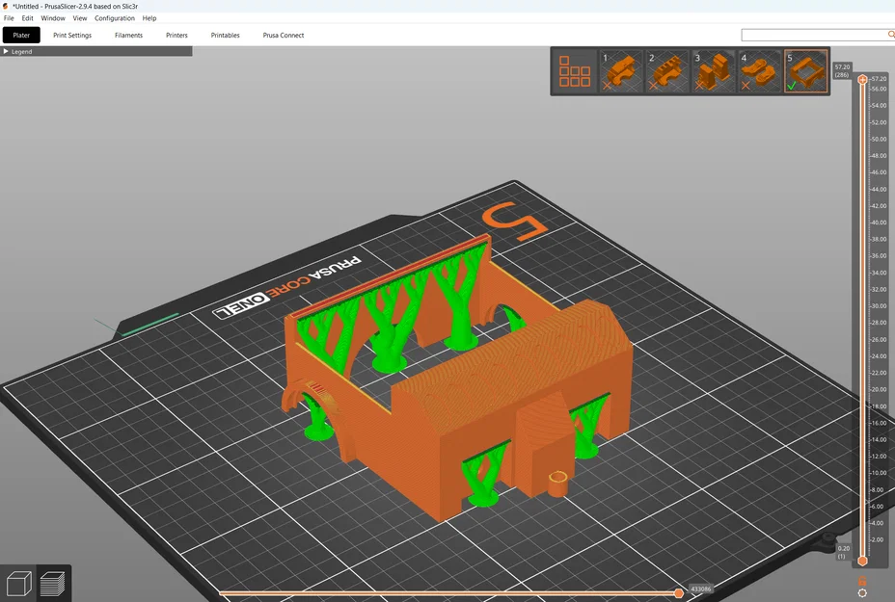
Task: Click the 0.20 (1) bottom layer label
Action: click(x=844, y=553)
